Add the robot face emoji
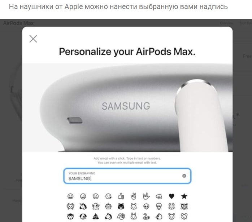Screen dimensions: 252x222 (108, 207)
